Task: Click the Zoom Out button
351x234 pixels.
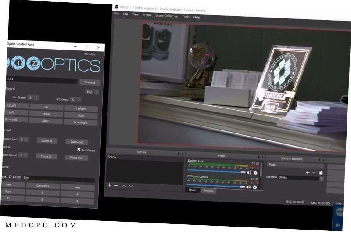Action: (x=77, y=142)
